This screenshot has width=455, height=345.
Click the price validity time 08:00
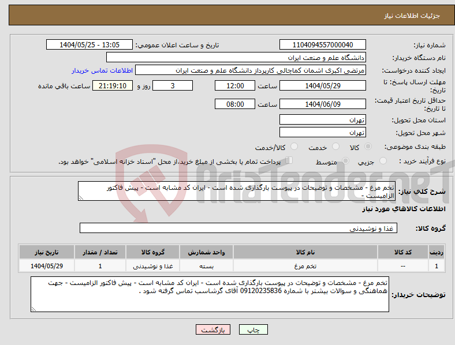pos(235,104)
